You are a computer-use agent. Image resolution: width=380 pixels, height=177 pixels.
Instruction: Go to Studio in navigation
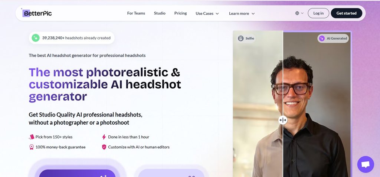[x=160, y=13]
